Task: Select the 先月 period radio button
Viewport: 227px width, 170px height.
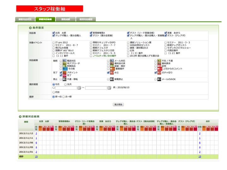Action: (x=66, y=84)
